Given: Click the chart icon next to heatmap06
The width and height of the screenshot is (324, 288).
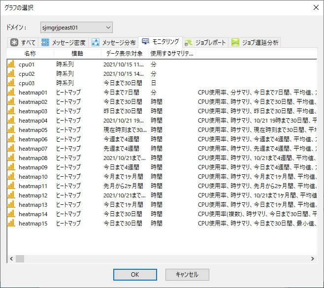Looking at the screenshot, I should click(x=11, y=139).
